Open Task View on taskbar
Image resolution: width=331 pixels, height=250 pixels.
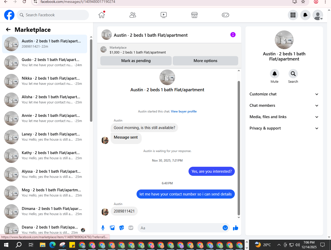pos(31,245)
